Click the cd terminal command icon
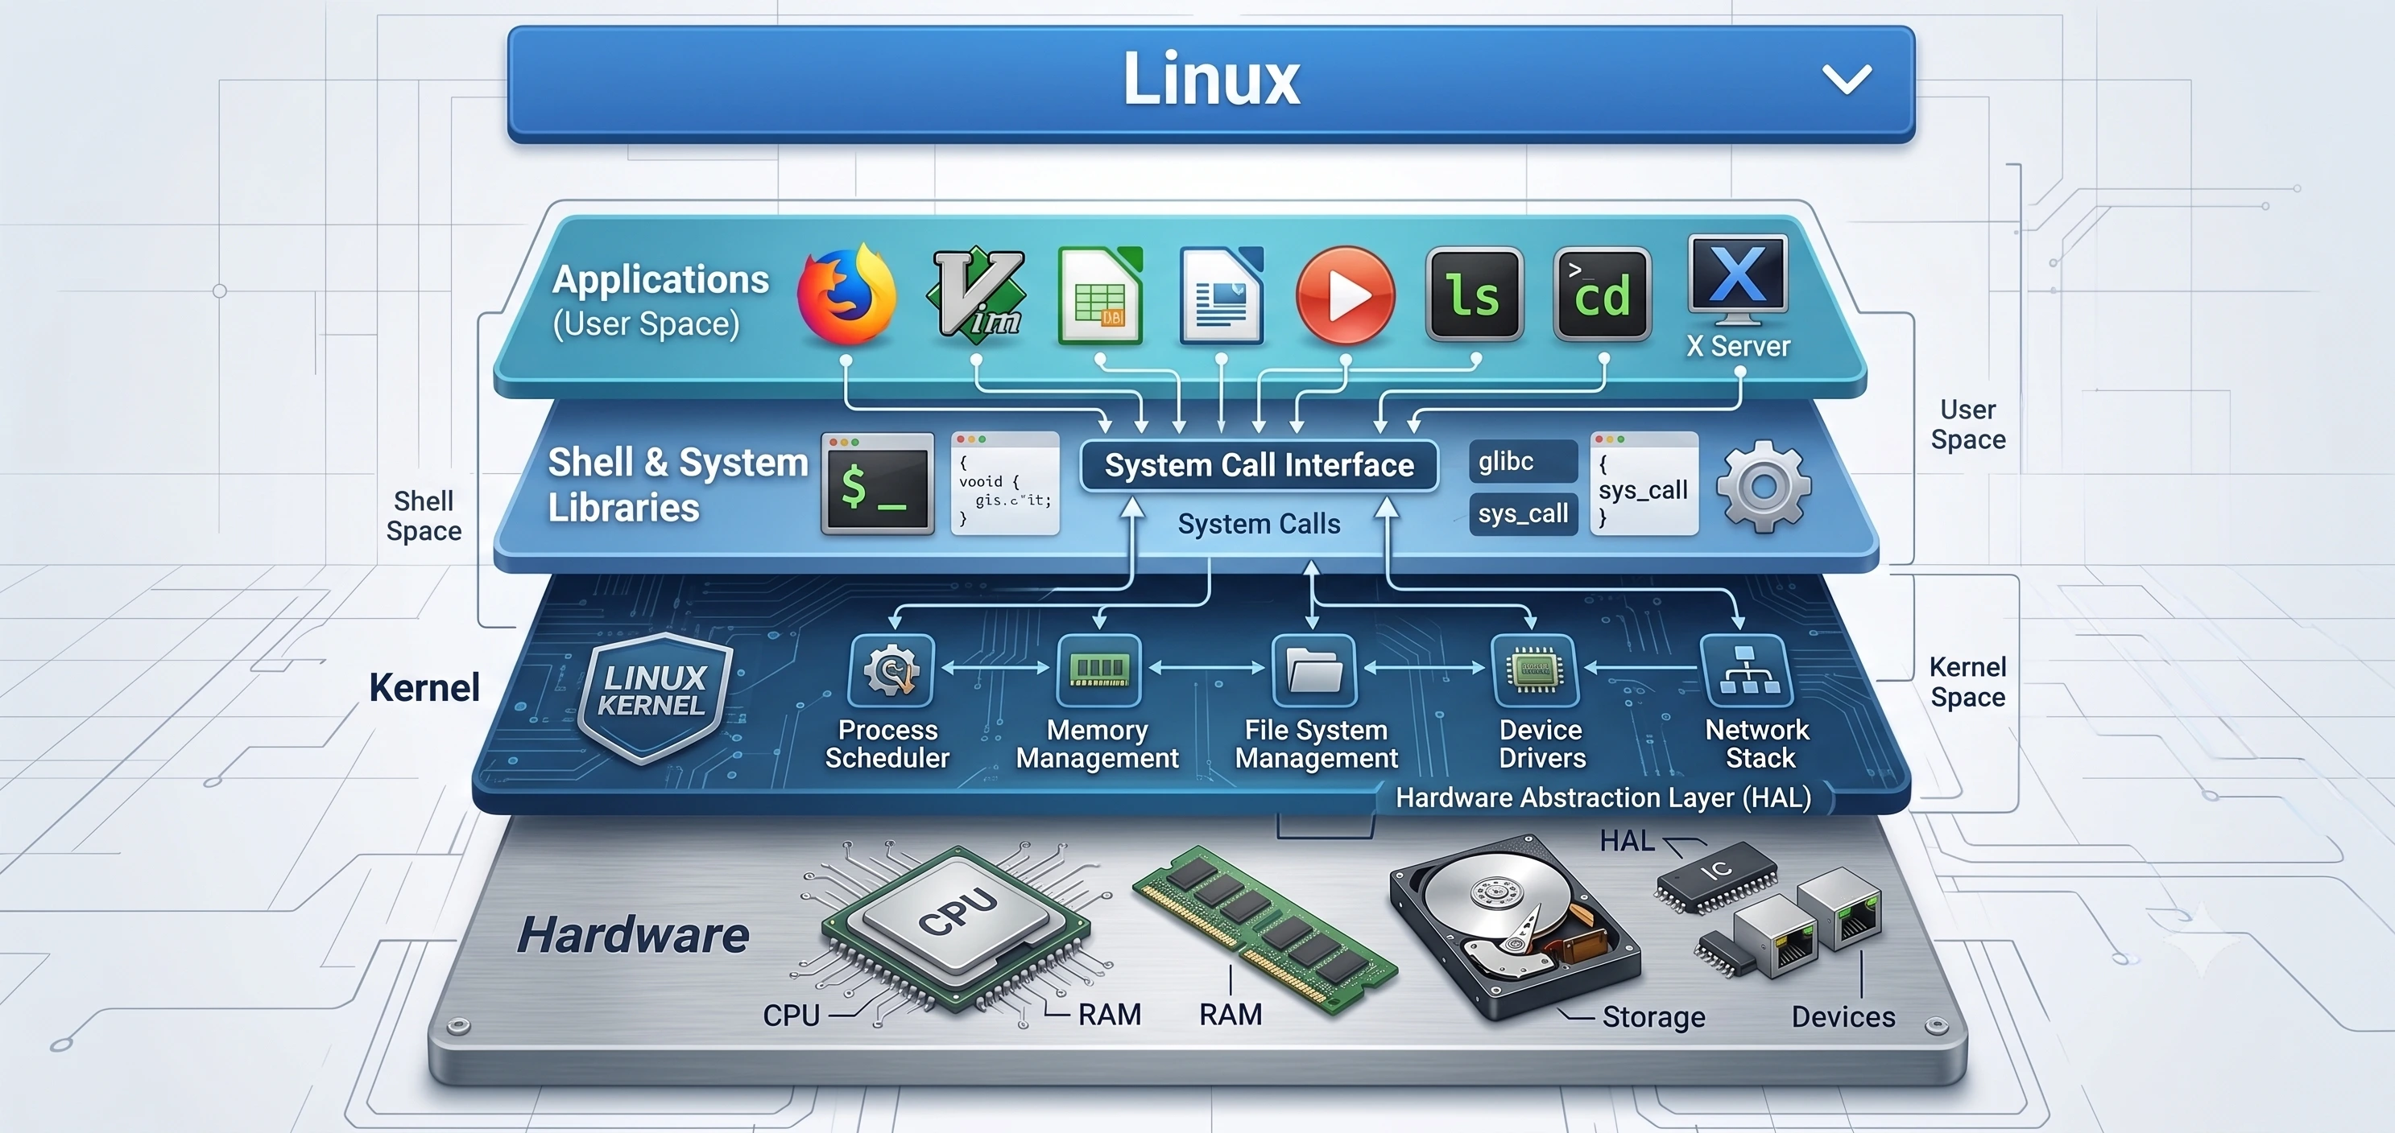Screen dimensions: 2395x1133 (x=1602, y=295)
